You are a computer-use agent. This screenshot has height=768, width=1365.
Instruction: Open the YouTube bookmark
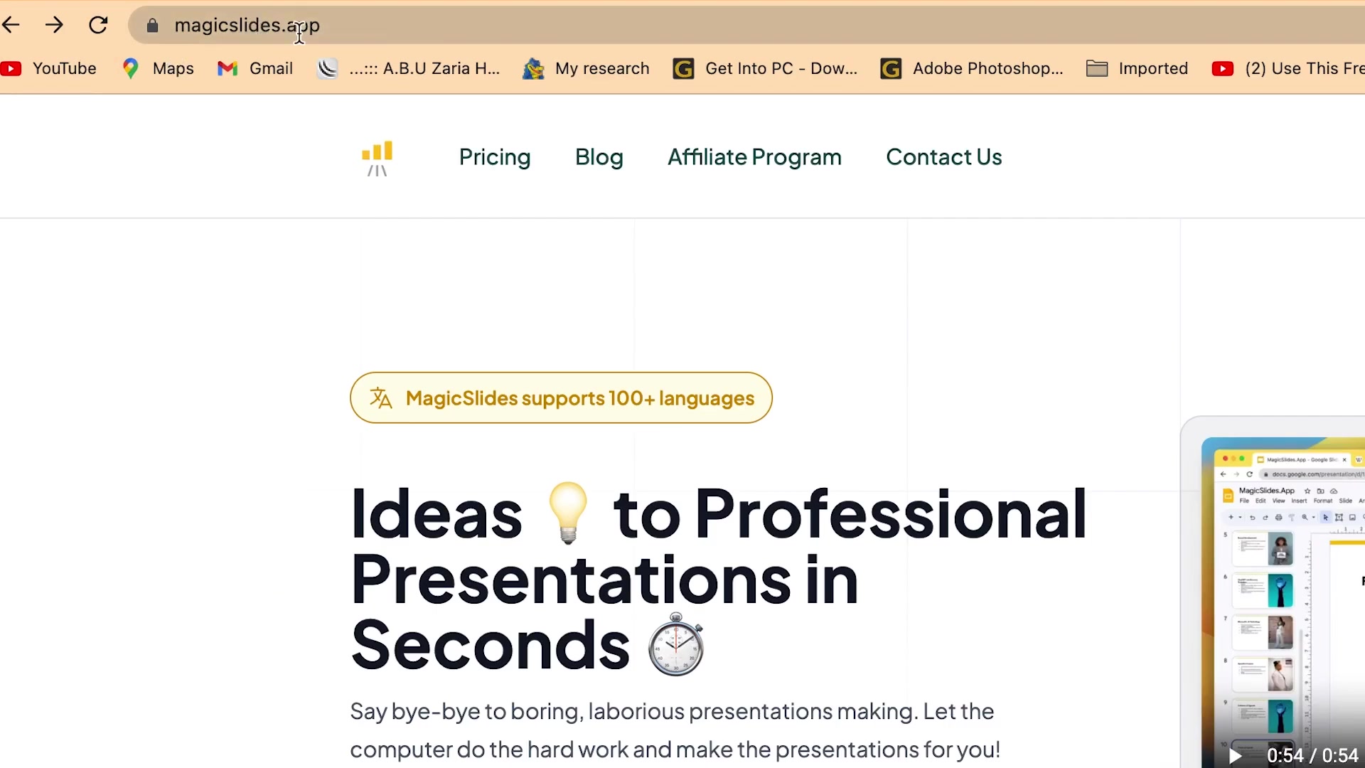(48, 69)
